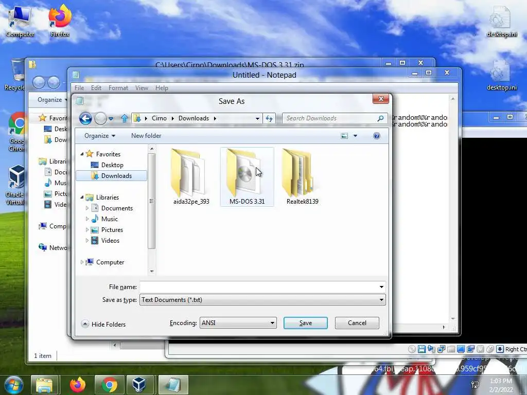Viewport: 527px width, 395px height.
Task: Click the Notepad taskbar button
Action: click(173, 385)
